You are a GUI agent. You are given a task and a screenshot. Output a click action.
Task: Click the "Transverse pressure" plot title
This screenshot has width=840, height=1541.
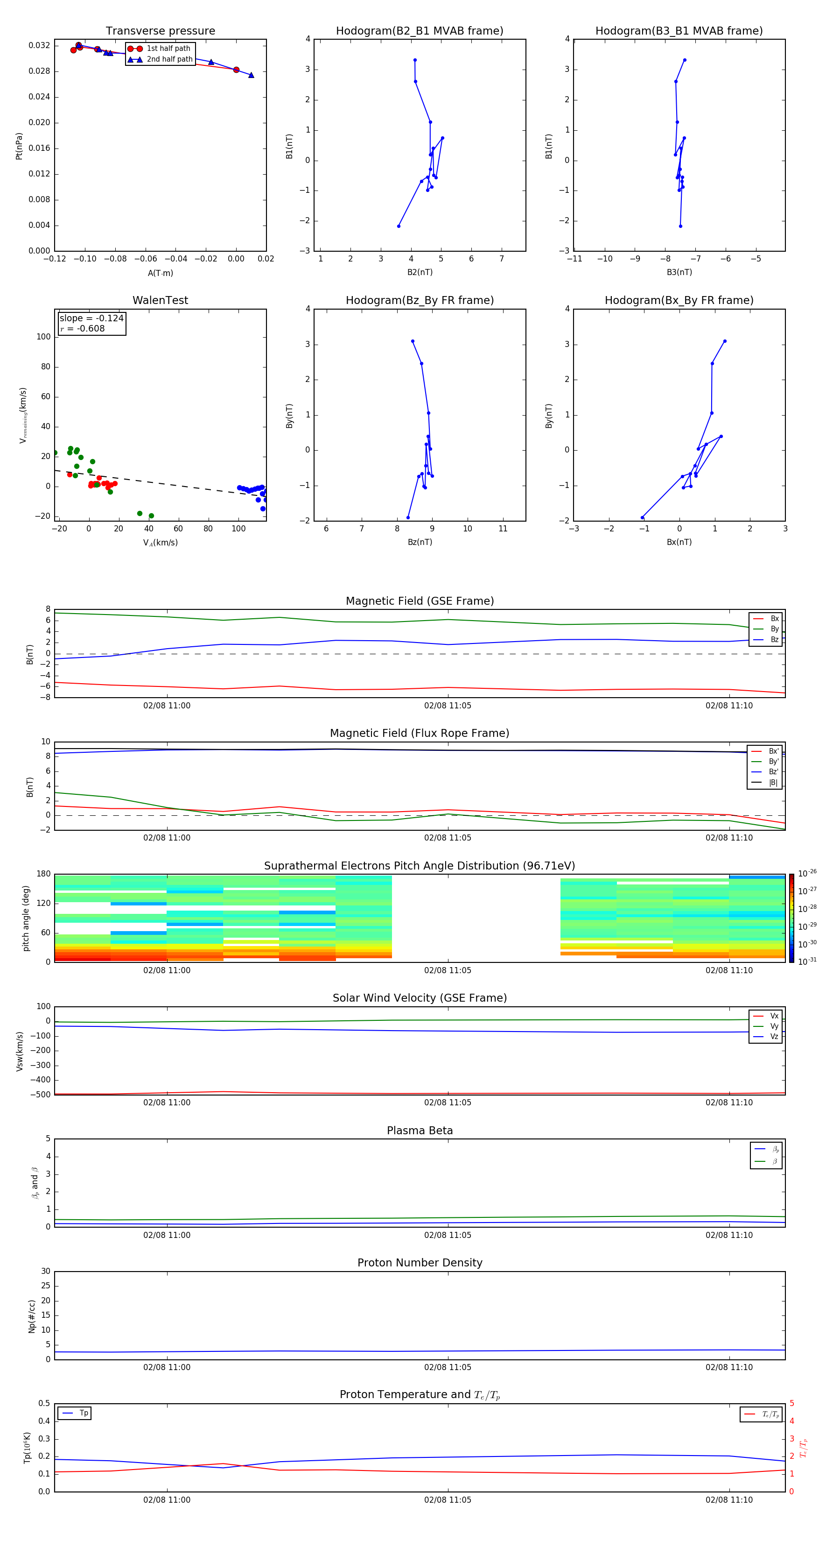click(x=160, y=31)
